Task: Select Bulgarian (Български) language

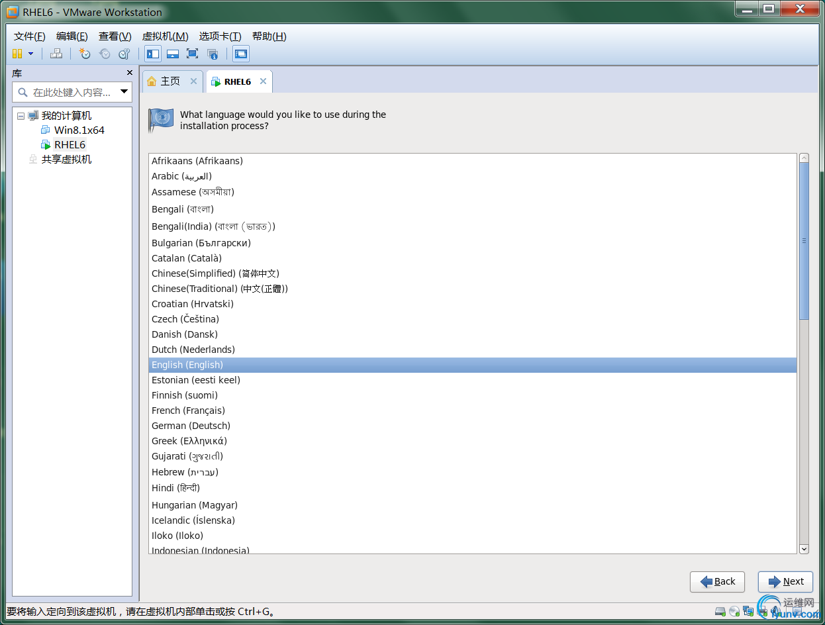Action: [473, 243]
